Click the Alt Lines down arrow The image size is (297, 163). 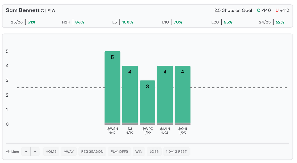[x=35, y=151]
